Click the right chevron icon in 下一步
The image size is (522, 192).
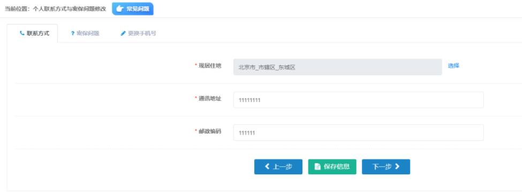[x=397, y=166]
